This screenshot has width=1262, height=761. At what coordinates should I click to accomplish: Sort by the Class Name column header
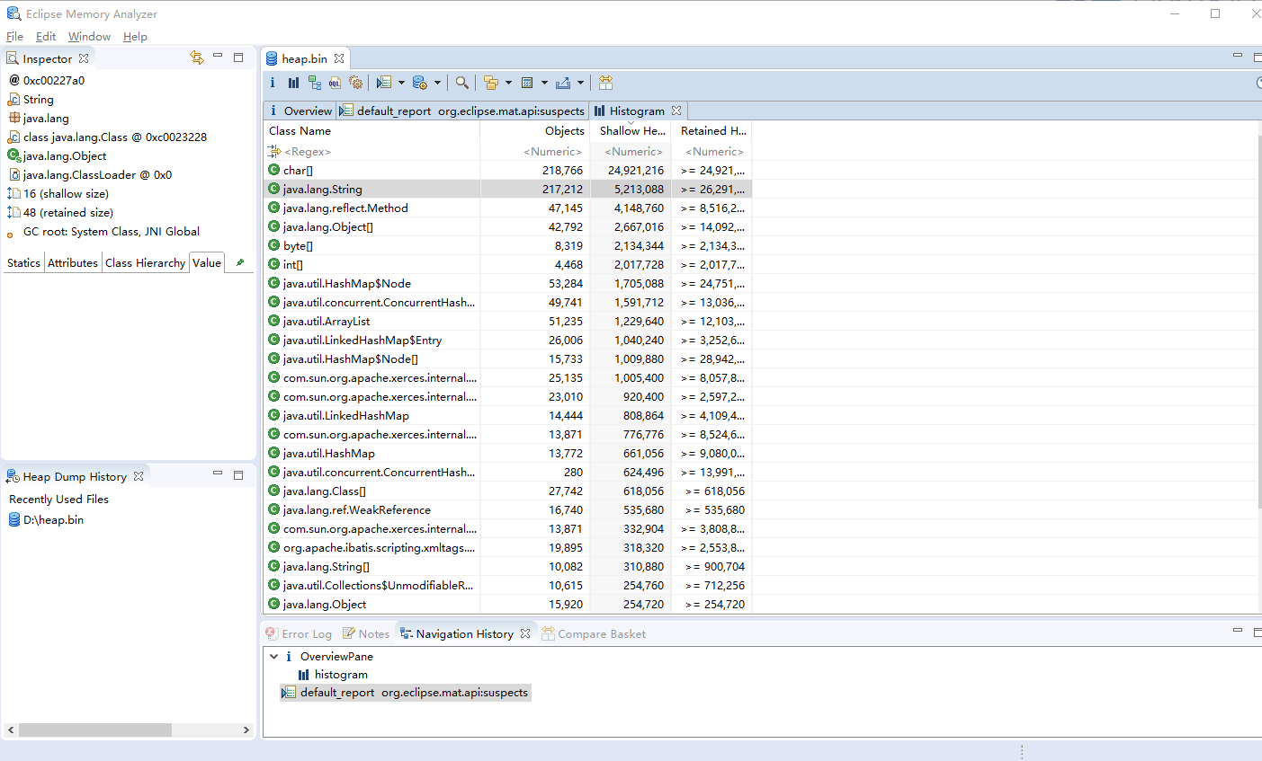point(371,130)
